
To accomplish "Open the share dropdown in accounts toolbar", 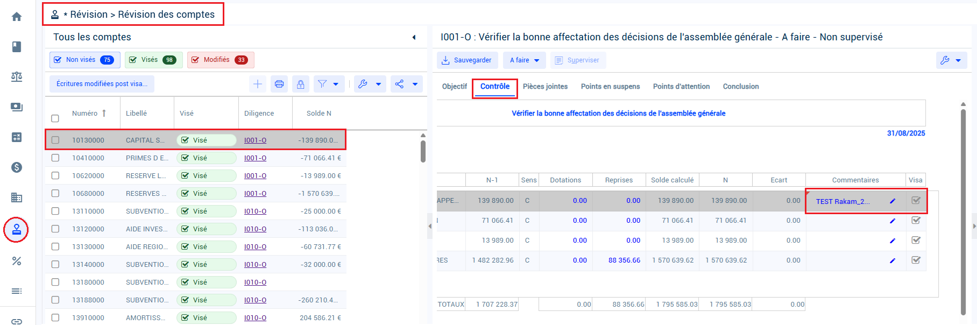I will point(407,84).
